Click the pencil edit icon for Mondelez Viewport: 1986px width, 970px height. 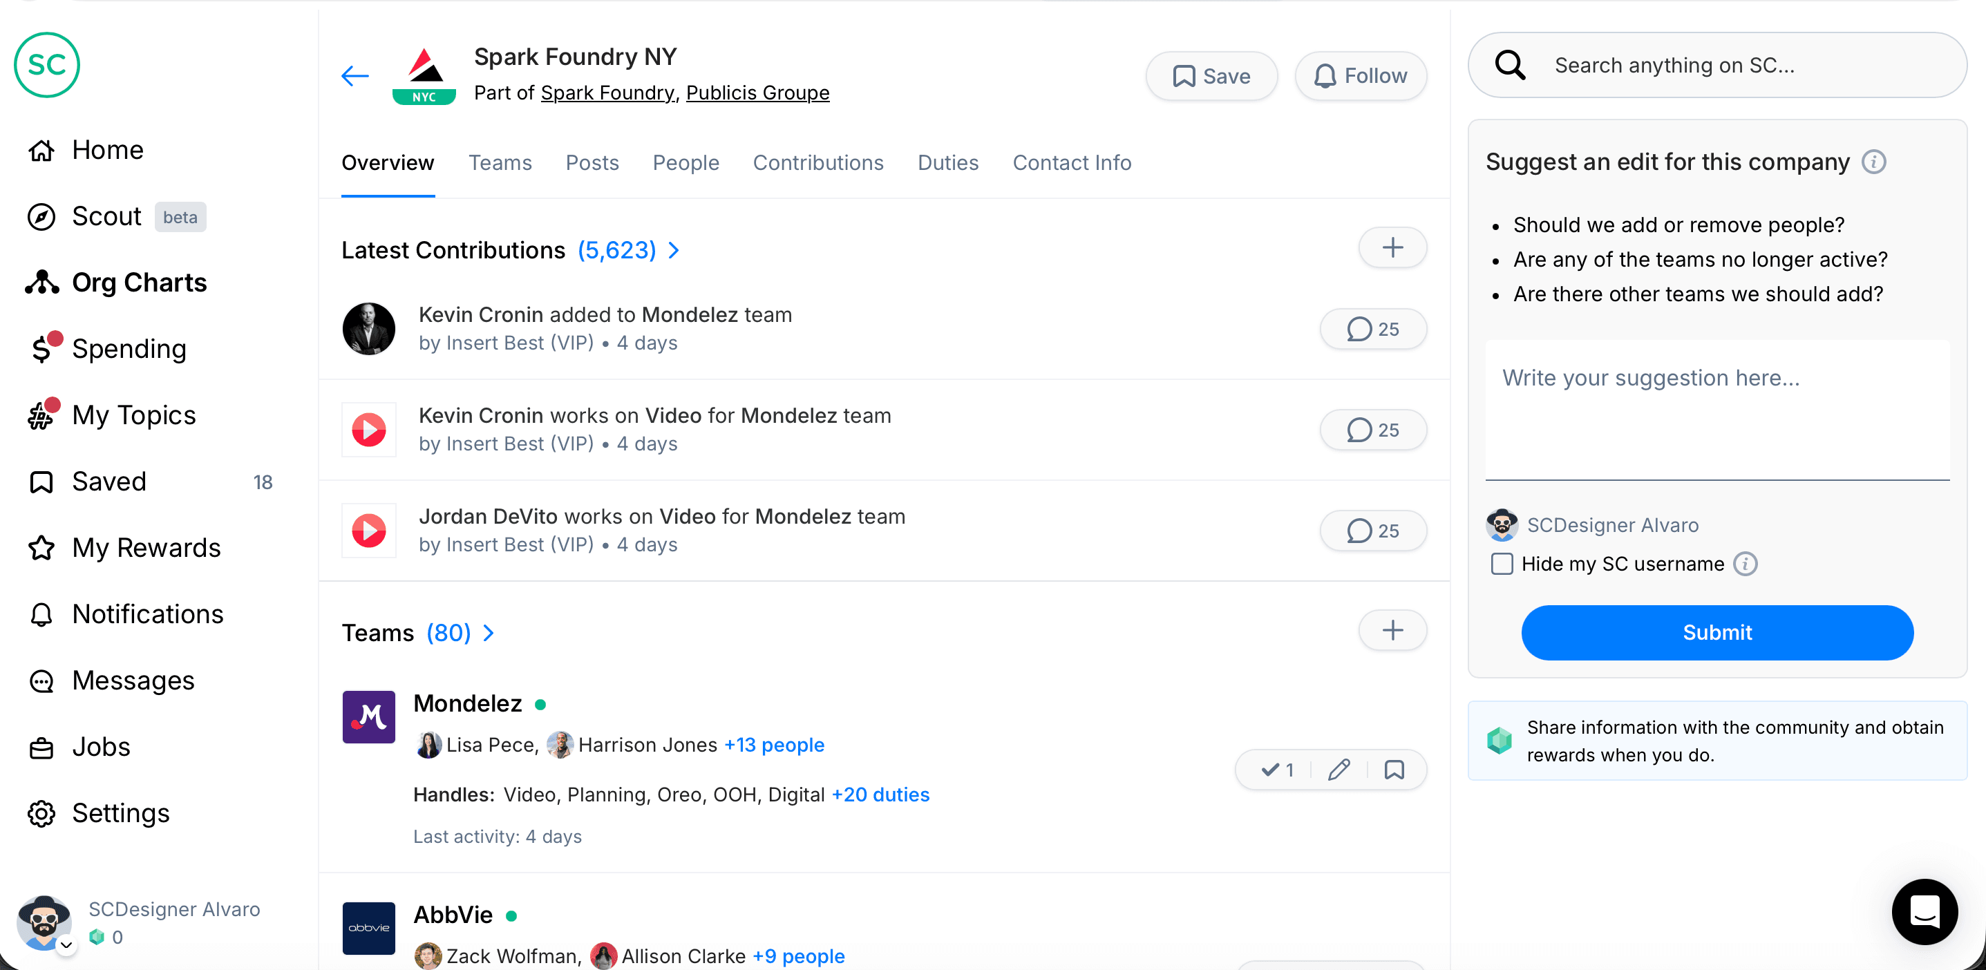(x=1339, y=769)
